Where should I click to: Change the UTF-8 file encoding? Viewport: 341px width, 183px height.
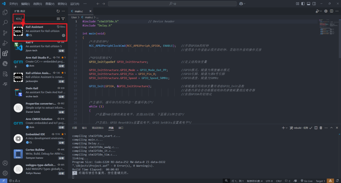(x=269, y=181)
